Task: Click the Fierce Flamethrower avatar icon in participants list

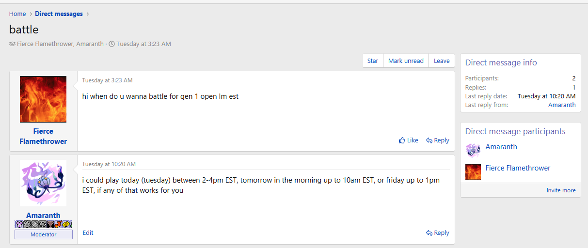Action: point(473,171)
